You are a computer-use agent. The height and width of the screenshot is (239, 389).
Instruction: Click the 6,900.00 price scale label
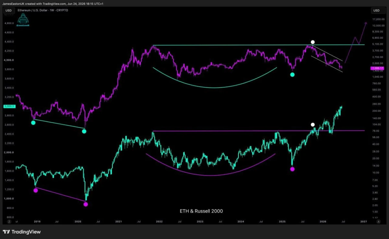(x=377, y=38)
